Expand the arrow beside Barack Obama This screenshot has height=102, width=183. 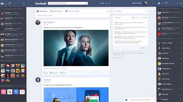181,48
